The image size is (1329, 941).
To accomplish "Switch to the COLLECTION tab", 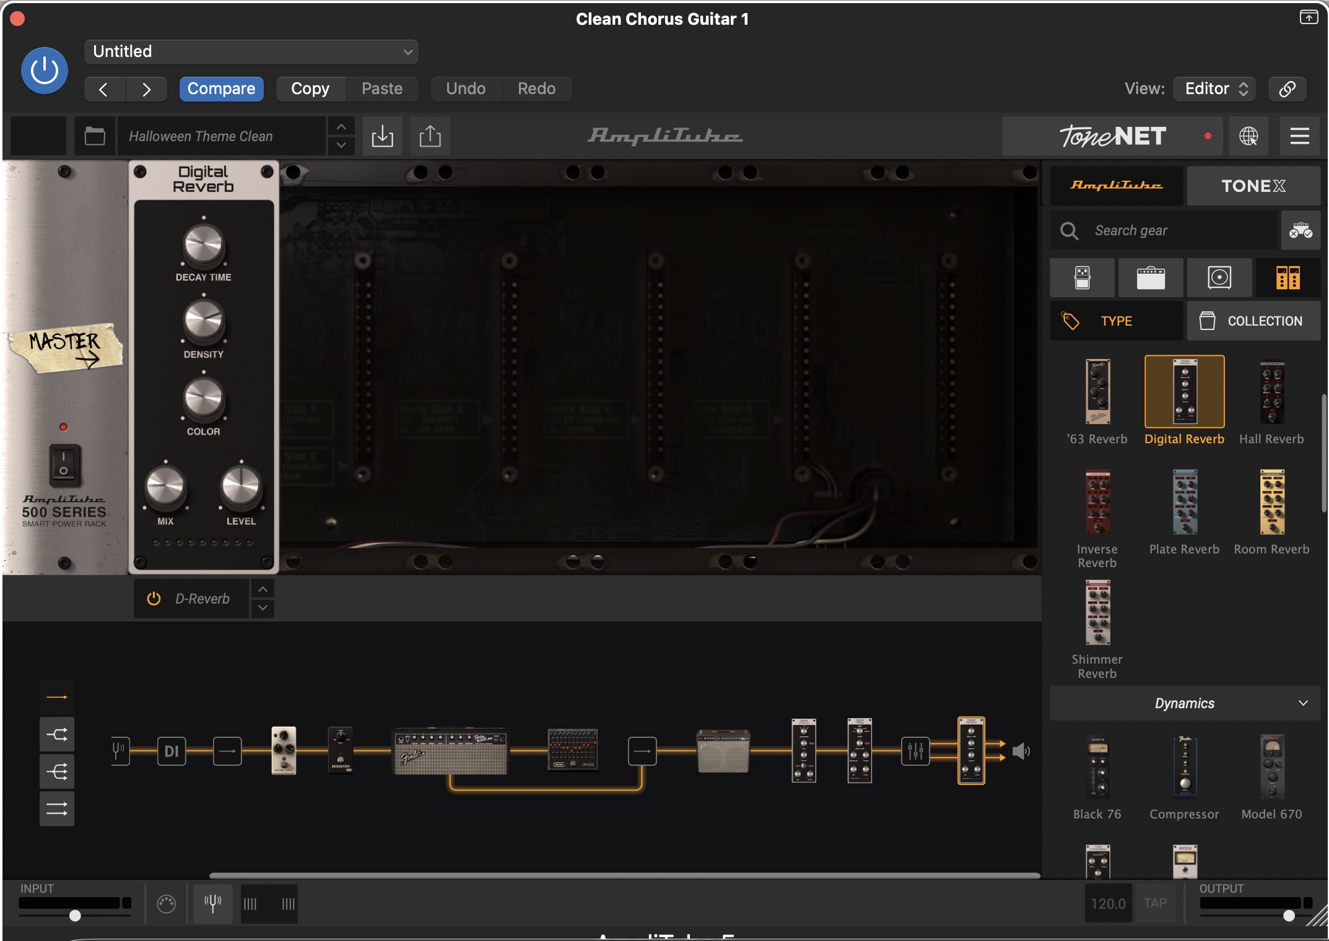I will point(1253,321).
